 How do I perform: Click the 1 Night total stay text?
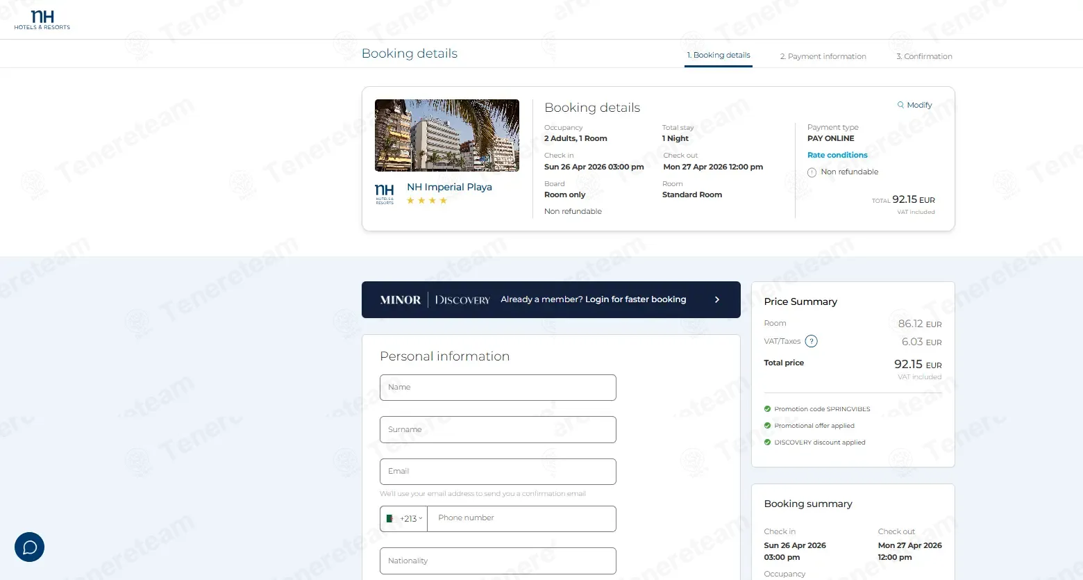click(x=675, y=138)
